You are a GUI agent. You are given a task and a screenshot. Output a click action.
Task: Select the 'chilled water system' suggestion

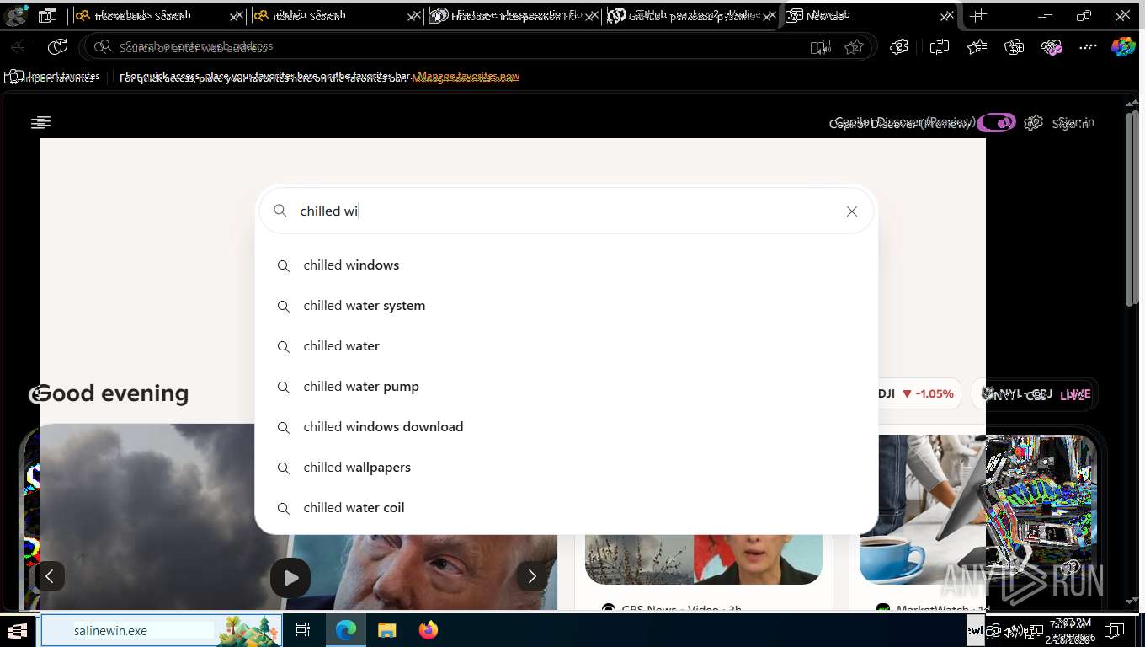pyautogui.click(x=567, y=306)
